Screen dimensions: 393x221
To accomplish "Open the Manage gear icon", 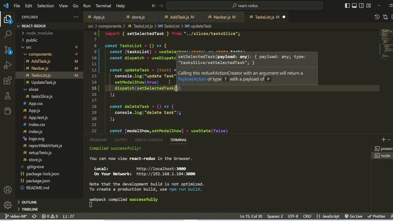I will click(x=7, y=205).
